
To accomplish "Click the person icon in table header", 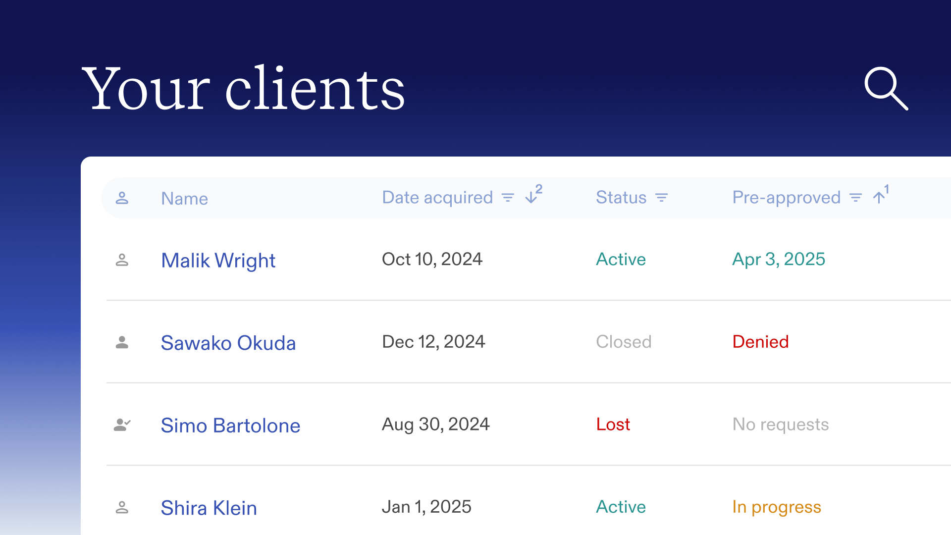I will [122, 198].
